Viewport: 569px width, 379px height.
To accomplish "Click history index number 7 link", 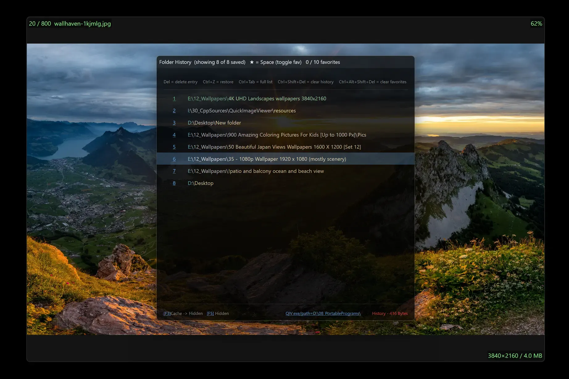I will (x=174, y=171).
